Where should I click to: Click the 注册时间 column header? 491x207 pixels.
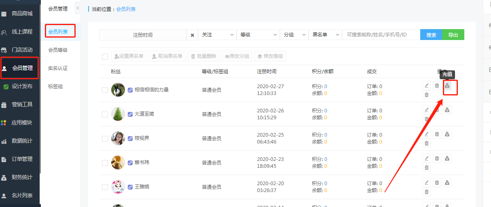267,72
